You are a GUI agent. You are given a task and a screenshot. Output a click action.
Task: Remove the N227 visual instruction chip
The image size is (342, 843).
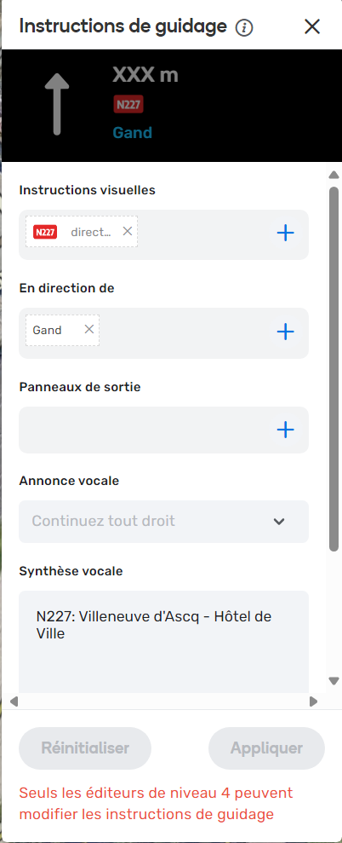point(128,231)
